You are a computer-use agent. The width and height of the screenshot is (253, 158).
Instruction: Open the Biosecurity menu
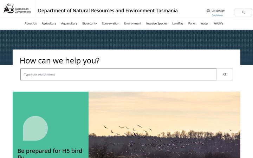tap(90, 24)
